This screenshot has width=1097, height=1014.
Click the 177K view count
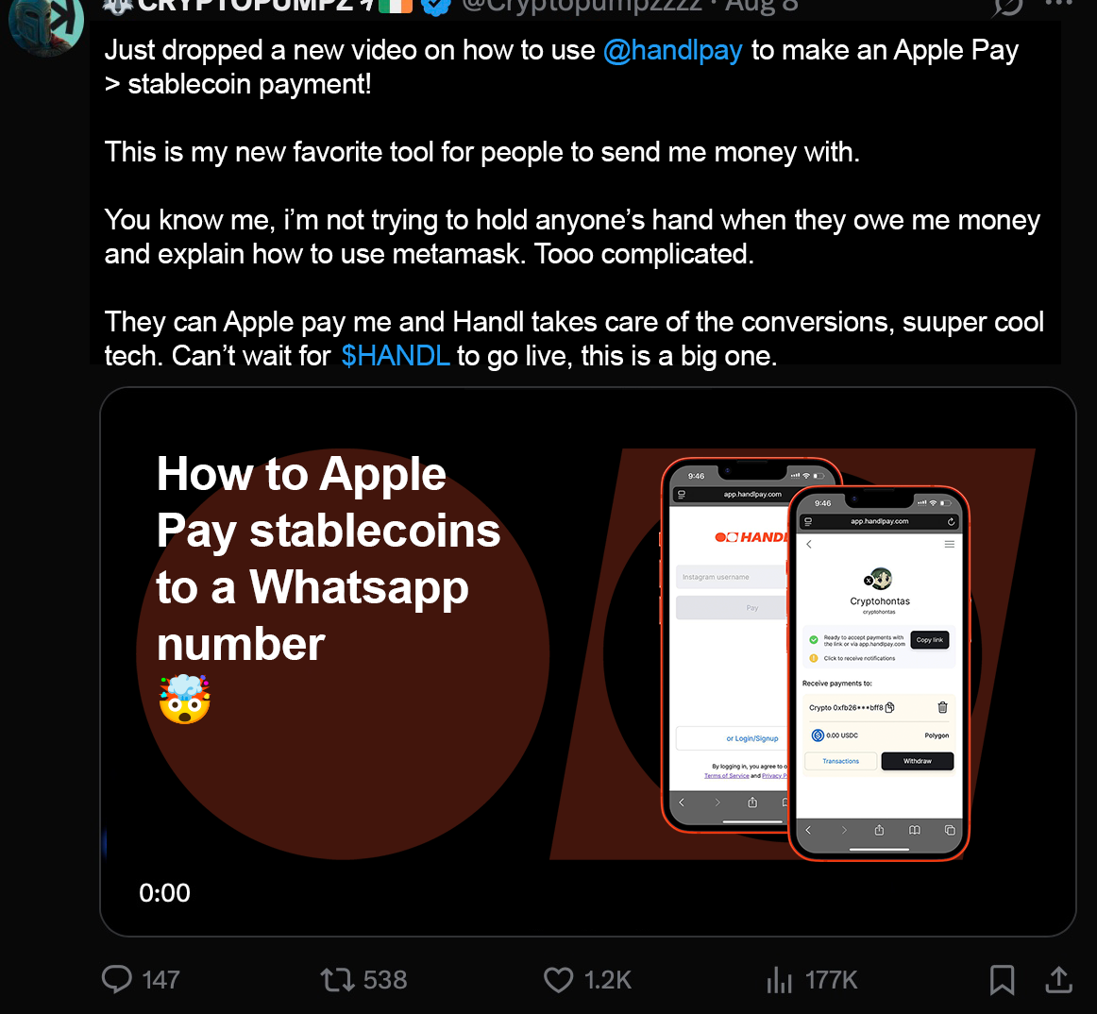(831, 980)
